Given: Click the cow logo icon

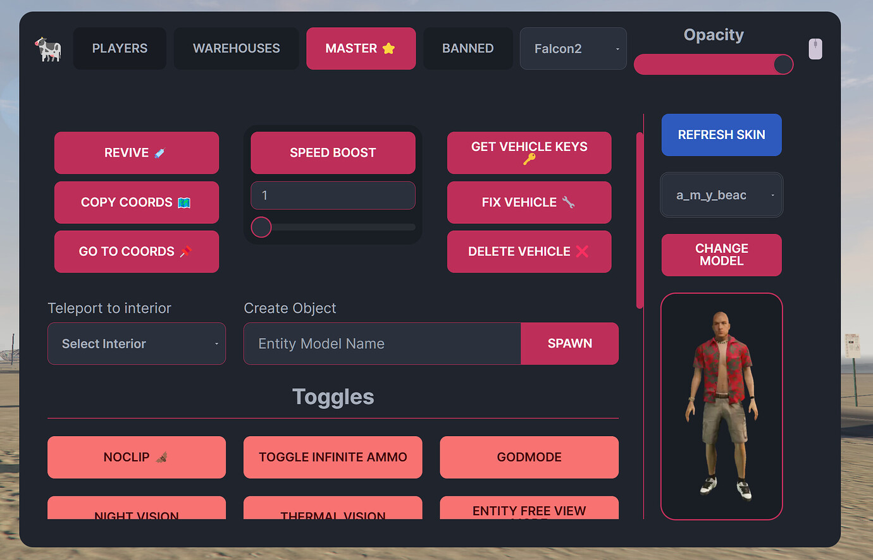Looking at the screenshot, I should coord(48,49).
